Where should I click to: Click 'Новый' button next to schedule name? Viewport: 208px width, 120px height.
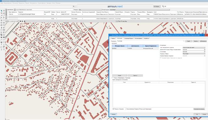pyautogui.click(x=188, y=41)
